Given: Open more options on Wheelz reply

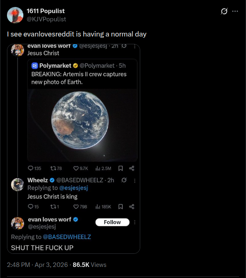Looking at the screenshot, I should pyautogui.click(x=134, y=180).
